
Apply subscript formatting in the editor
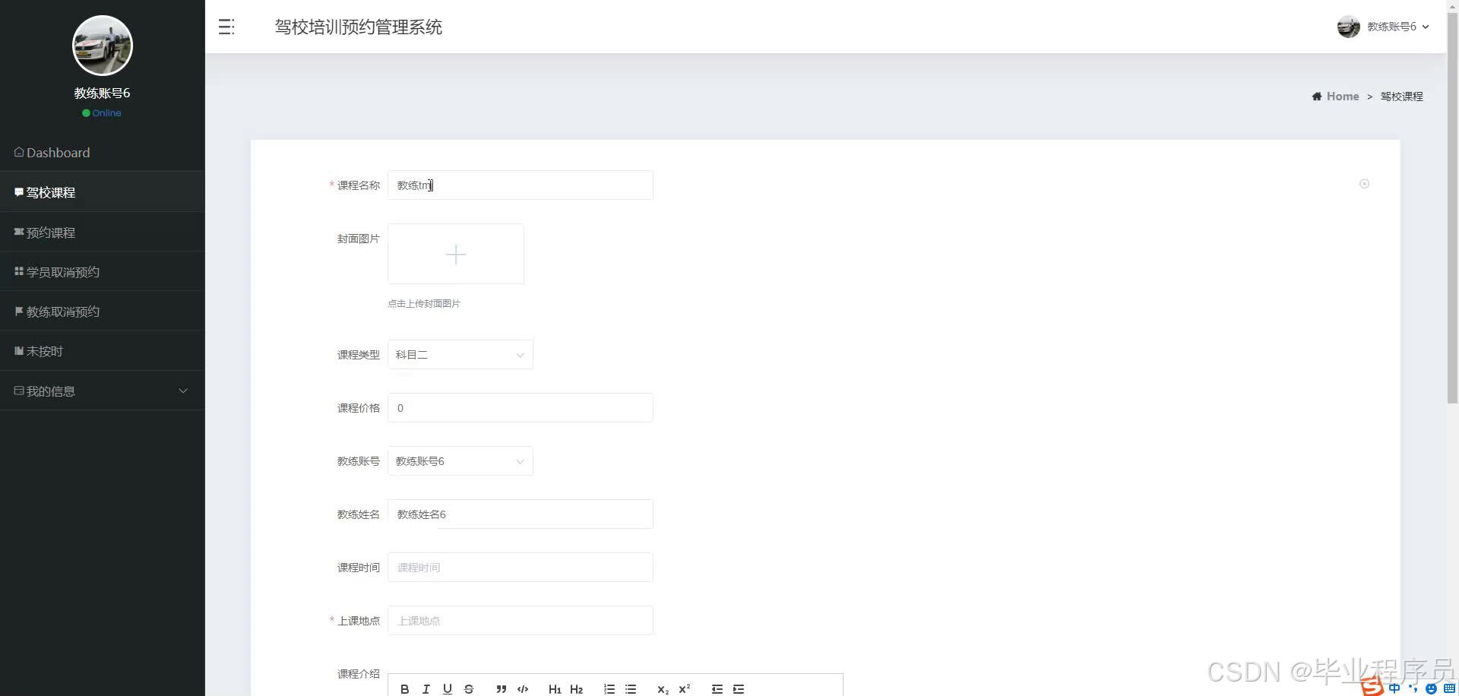[662, 689]
